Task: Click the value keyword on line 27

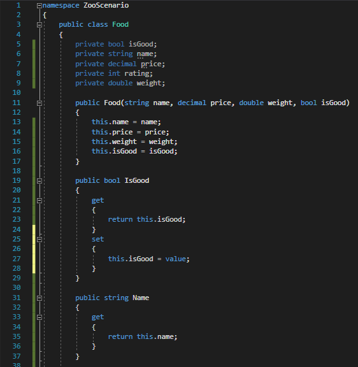Action: [175, 259]
